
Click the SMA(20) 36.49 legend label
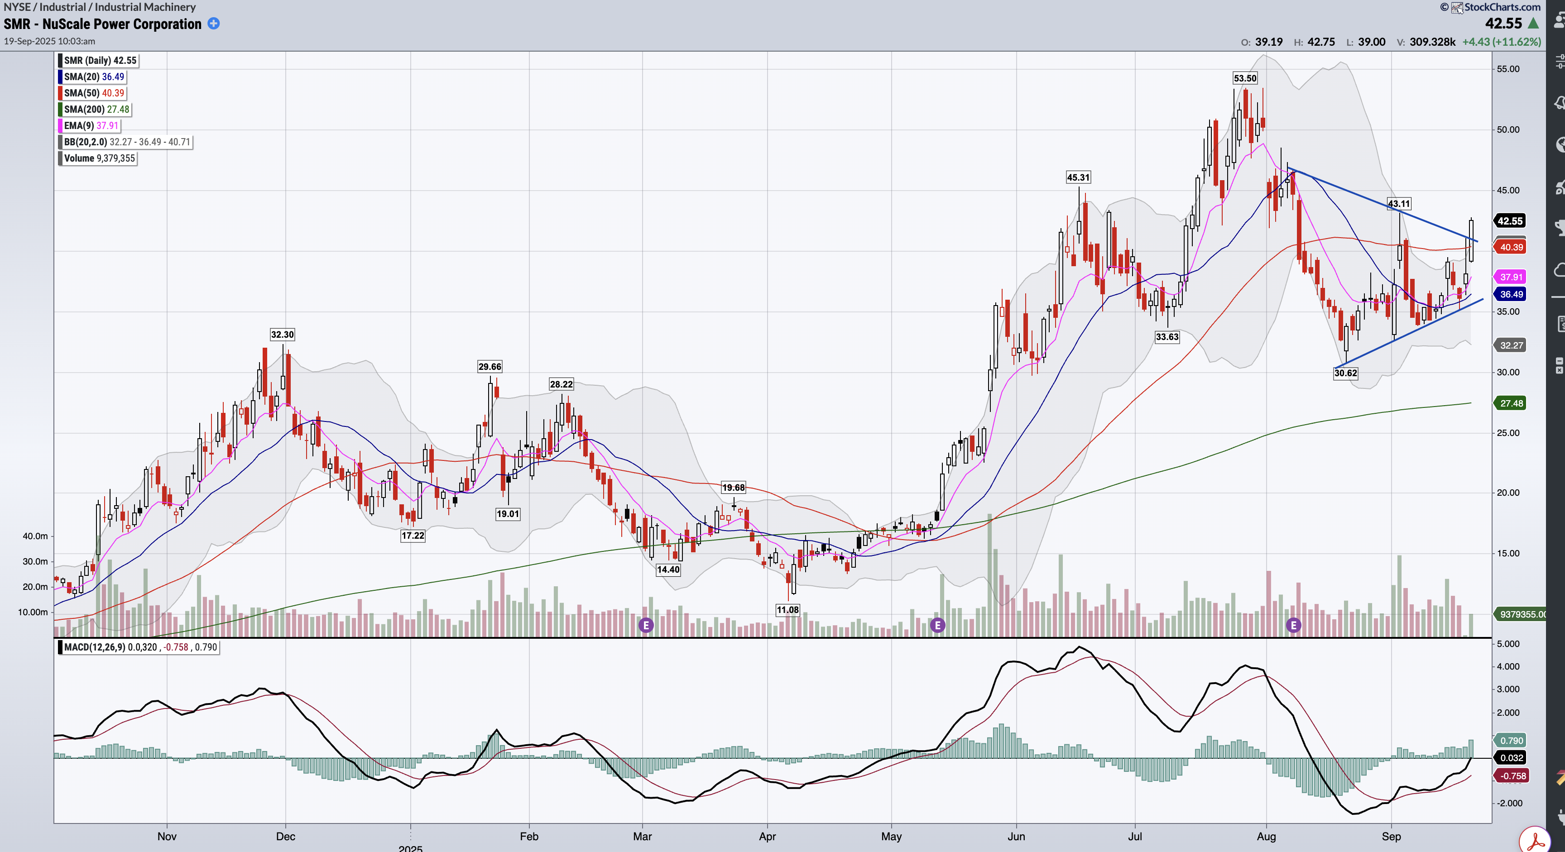pos(93,77)
